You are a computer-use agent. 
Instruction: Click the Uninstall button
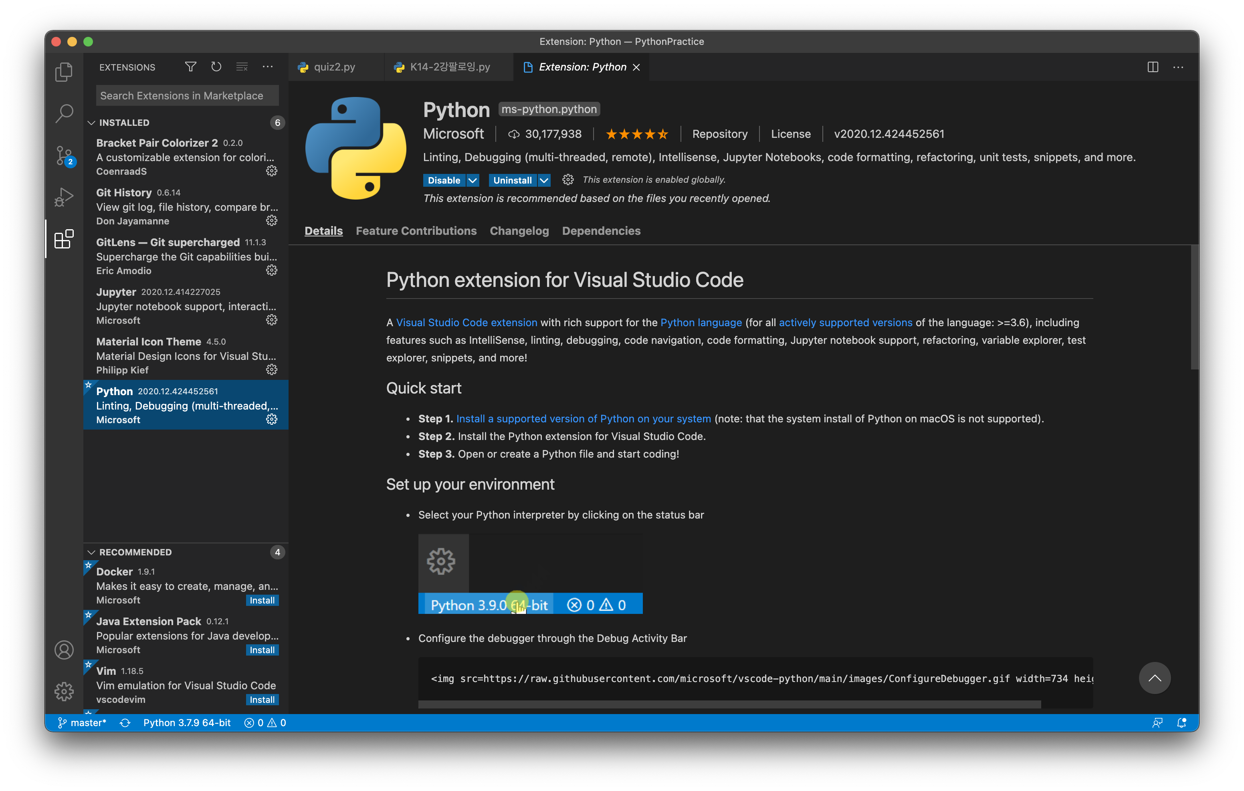tap(513, 180)
